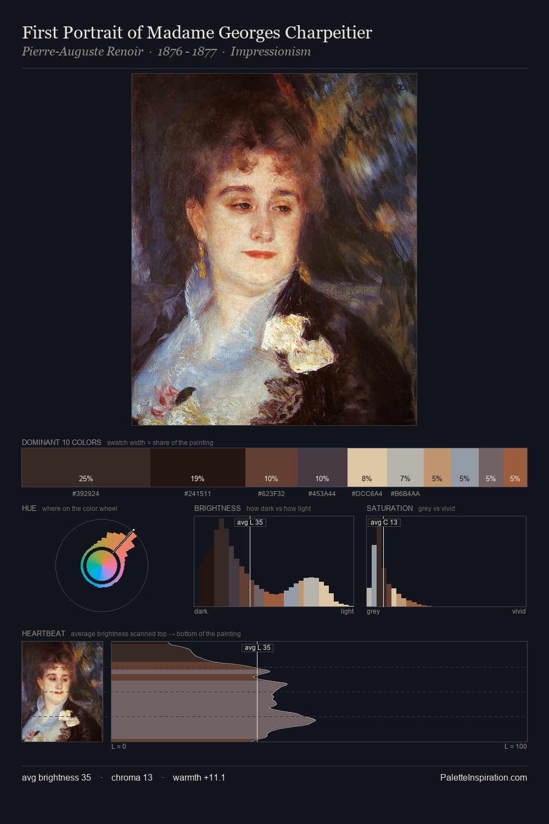Choose the 7% light grey swatch
The image size is (549, 824).
click(405, 467)
